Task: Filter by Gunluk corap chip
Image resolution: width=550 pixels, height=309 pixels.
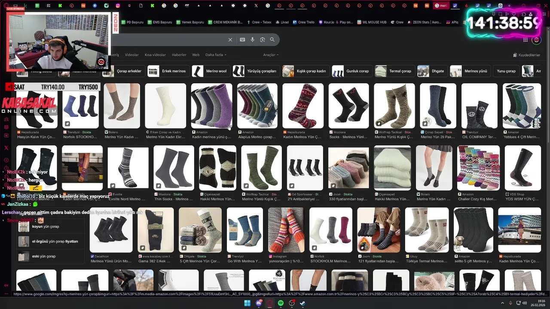Action: coord(352,71)
